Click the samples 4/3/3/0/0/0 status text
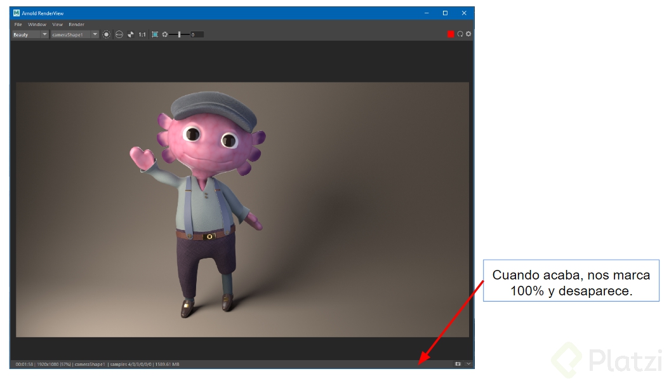Viewport: 669px width, 383px height. 131,364
